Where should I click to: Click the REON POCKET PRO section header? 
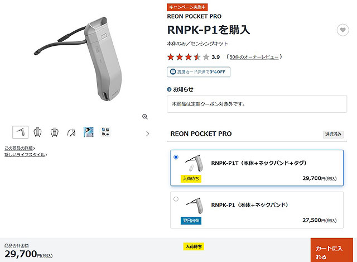pyautogui.click(x=201, y=134)
